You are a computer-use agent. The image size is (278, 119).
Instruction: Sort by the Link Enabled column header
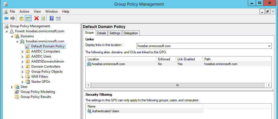189,59
